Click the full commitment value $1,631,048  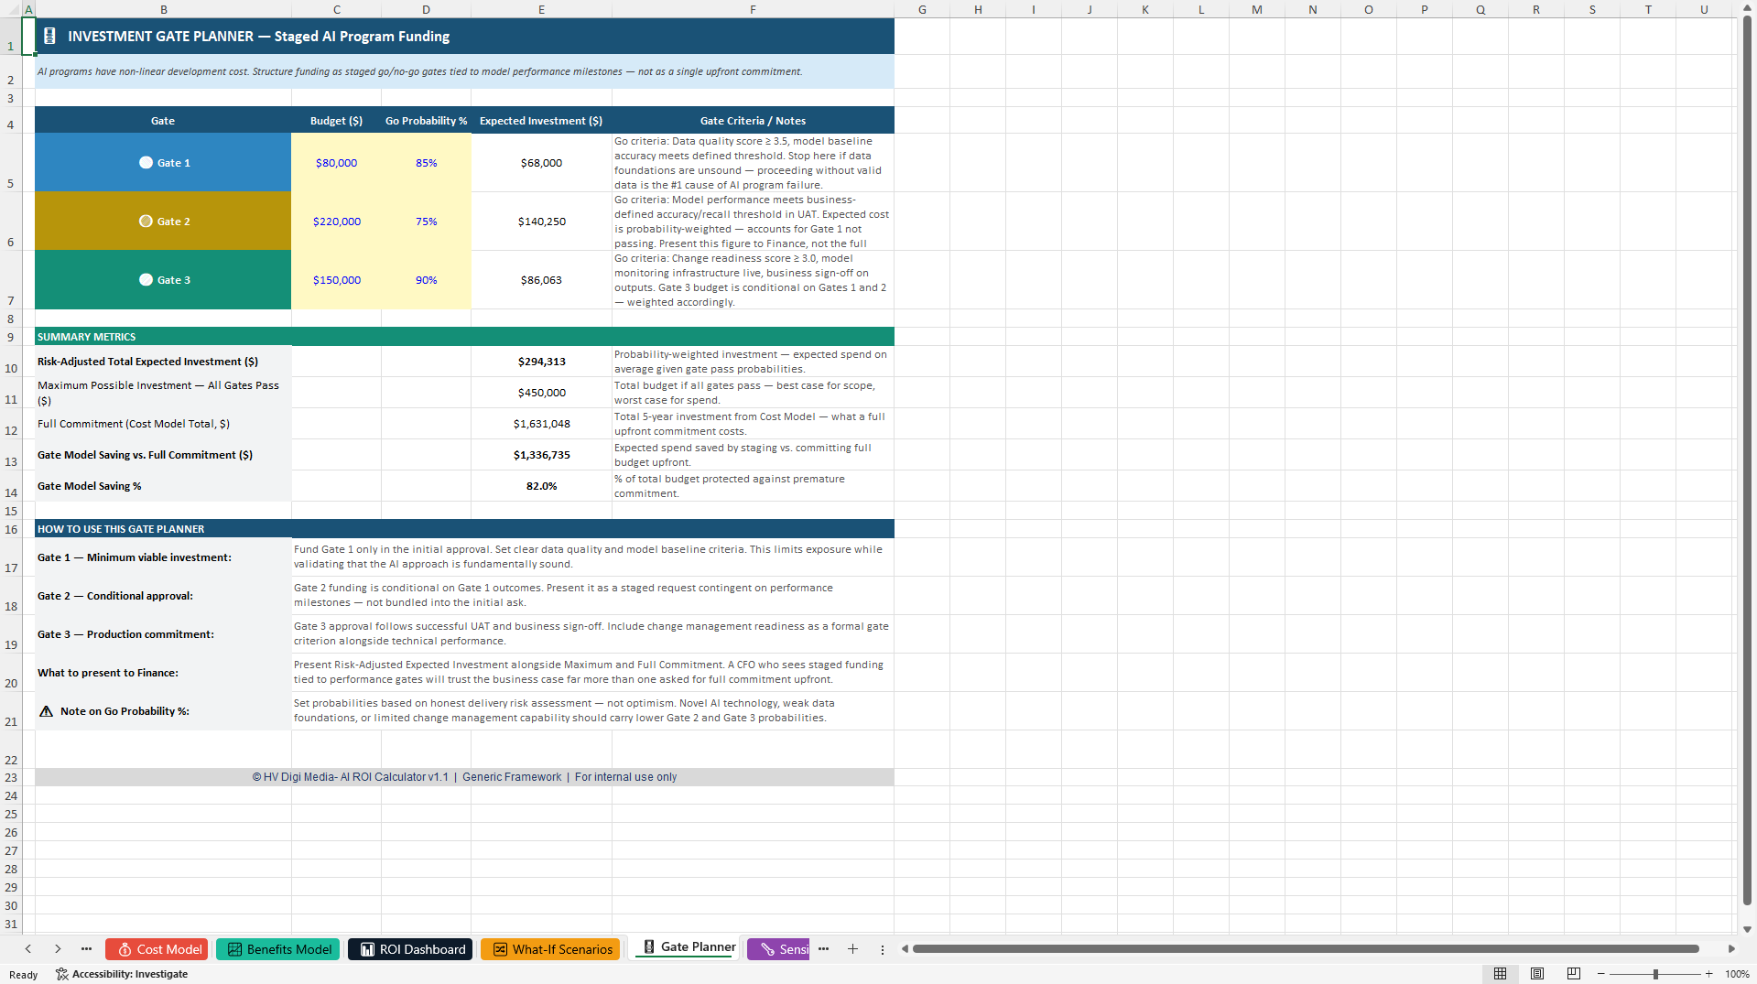tap(541, 424)
